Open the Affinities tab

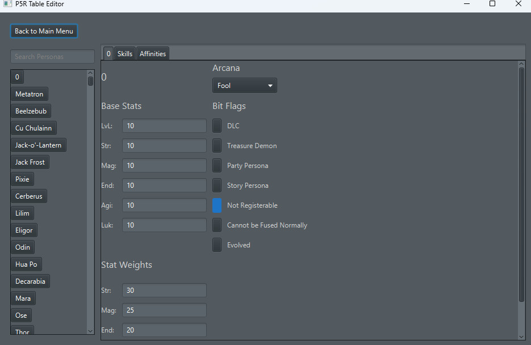(152, 53)
